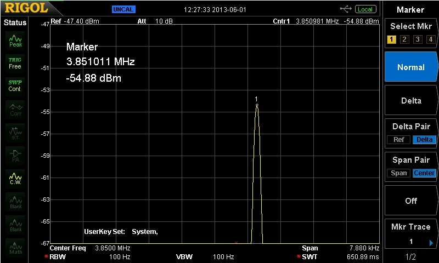The image size is (439, 263).
Task: Select marker 4
Action: tap(431, 39)
